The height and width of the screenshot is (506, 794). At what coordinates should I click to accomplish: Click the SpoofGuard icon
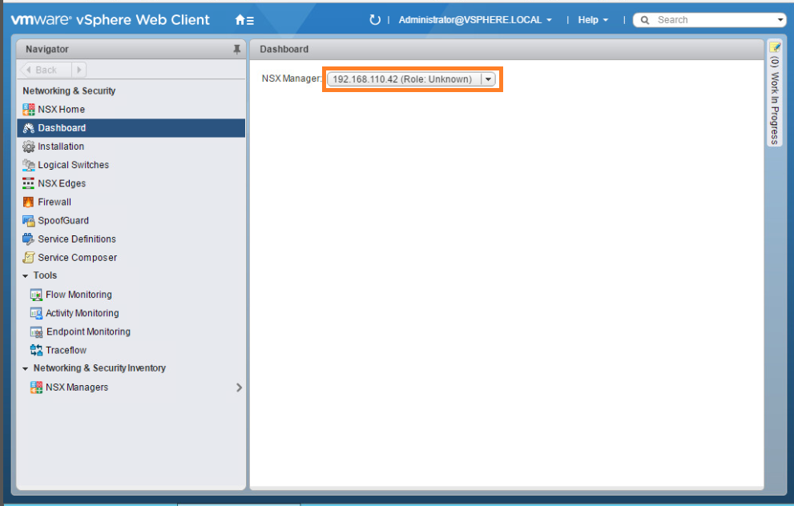28,221
